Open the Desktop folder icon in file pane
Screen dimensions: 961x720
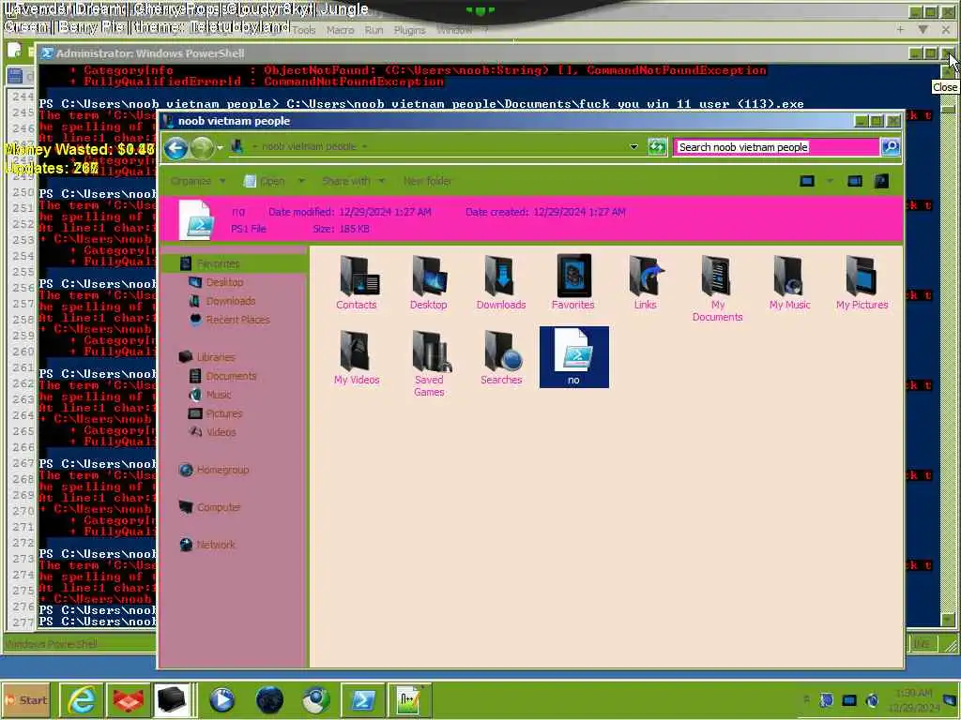coord(428,283)
